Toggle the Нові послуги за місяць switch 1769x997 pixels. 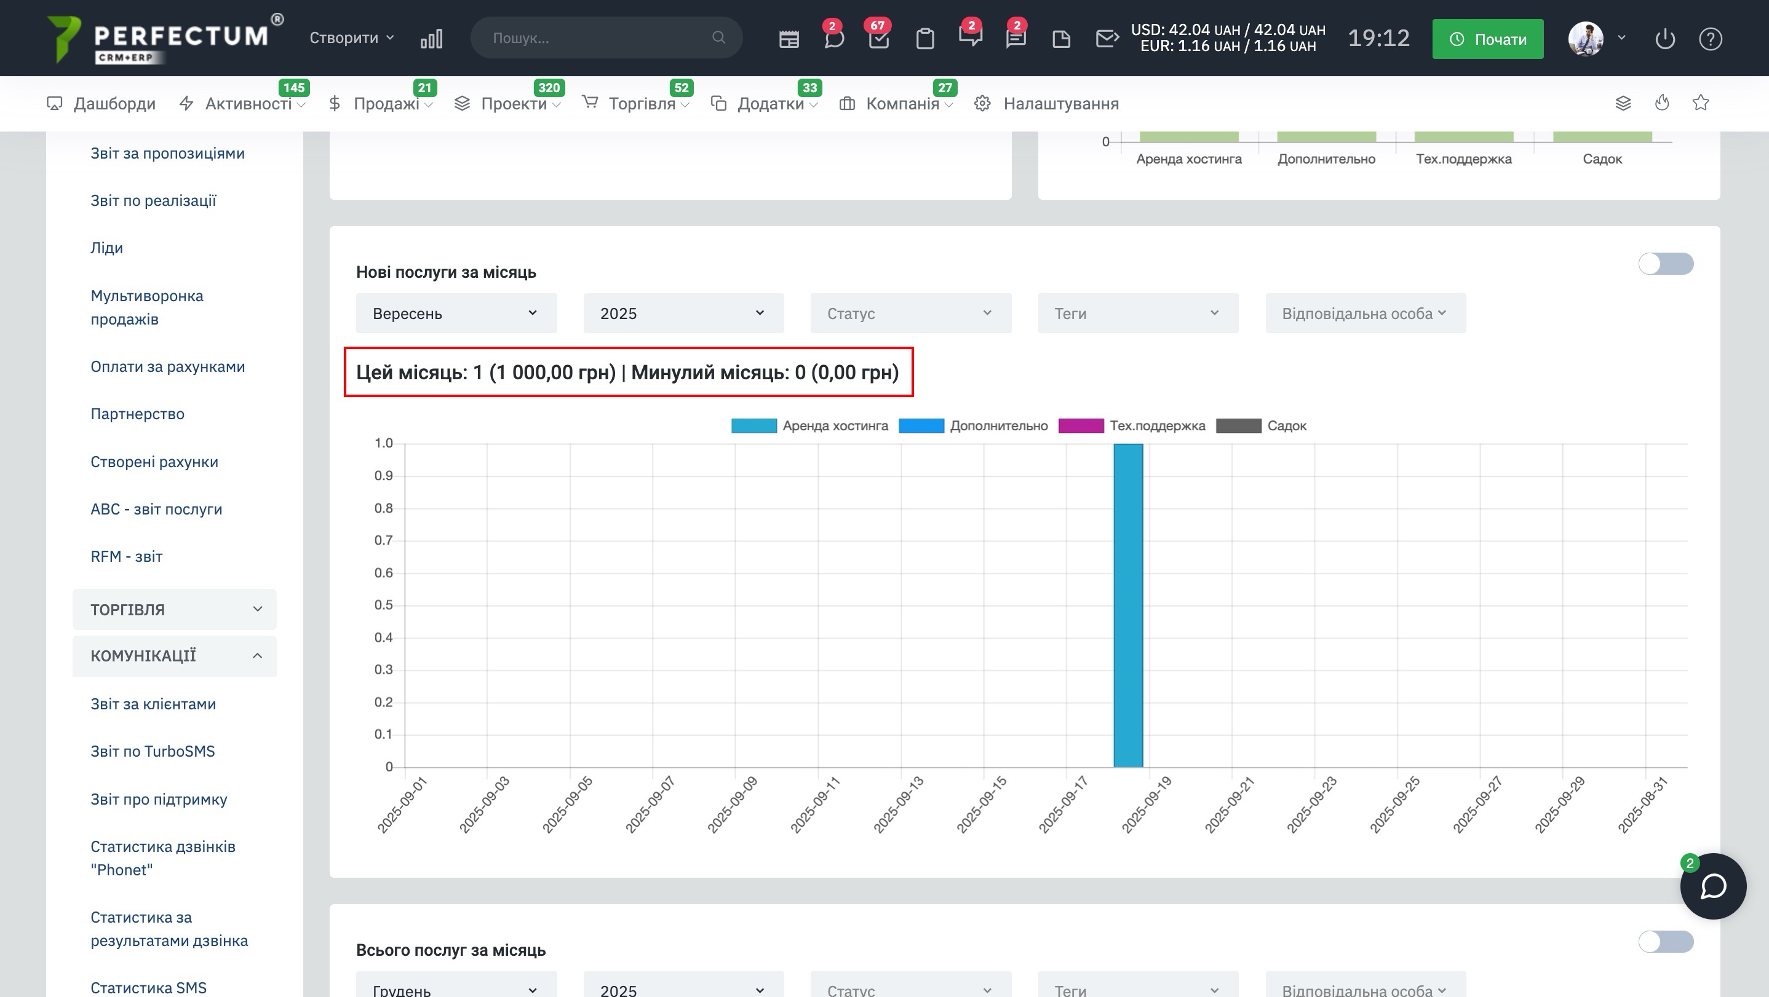point(1665,264)
